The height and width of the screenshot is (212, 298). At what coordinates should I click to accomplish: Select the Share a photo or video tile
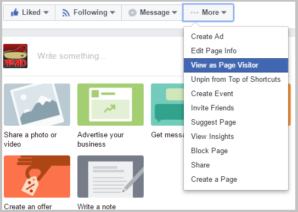tap(37, 104)
